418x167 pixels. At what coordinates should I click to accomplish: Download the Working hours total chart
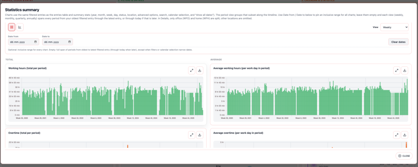click(200, 70)
